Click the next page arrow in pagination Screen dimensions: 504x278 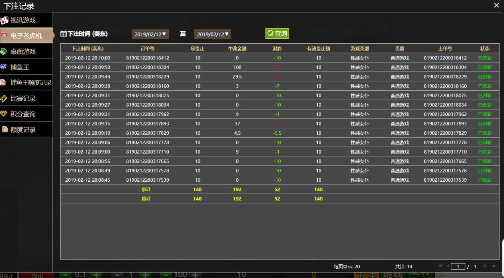485,266
